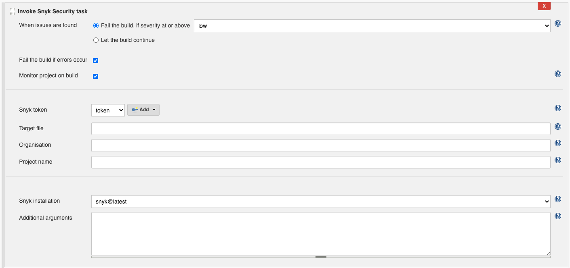Open the Snyk token credentials dropdown
The image size is (570, 268).
[108, 110]
